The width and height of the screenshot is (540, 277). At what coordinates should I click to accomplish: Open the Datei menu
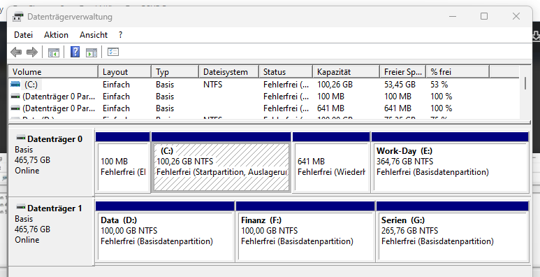24,35
